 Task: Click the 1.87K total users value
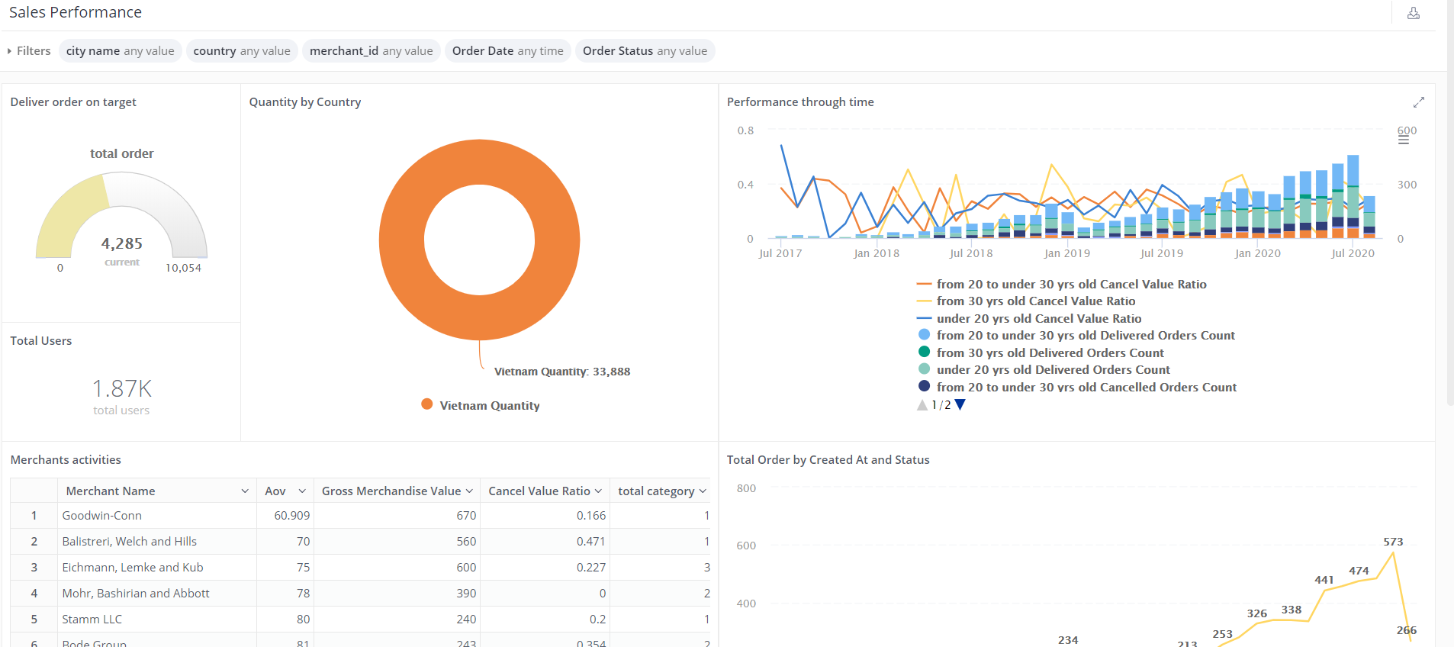(x=122, y=389)
